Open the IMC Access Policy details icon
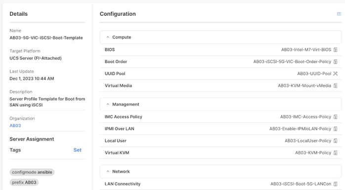The width and height of the screenshot is (345, 190). tap(335, 117)
